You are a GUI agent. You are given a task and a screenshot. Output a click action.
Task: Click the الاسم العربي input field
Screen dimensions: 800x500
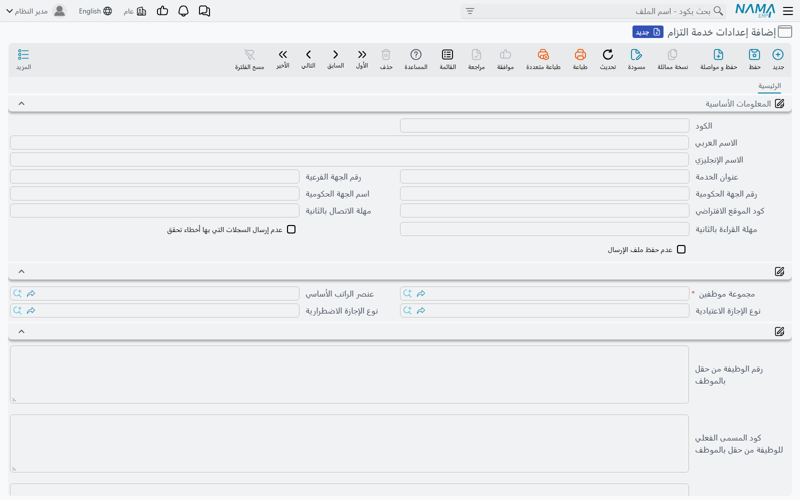point(349,142)
